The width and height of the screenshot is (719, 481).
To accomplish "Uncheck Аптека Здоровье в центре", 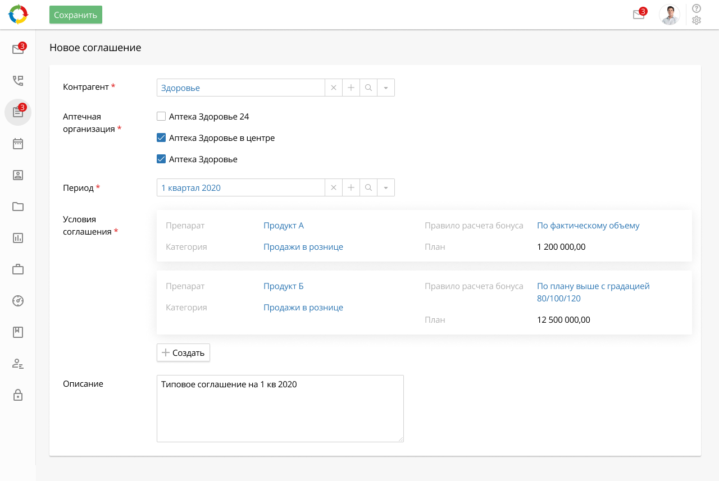I will point(161,138).
